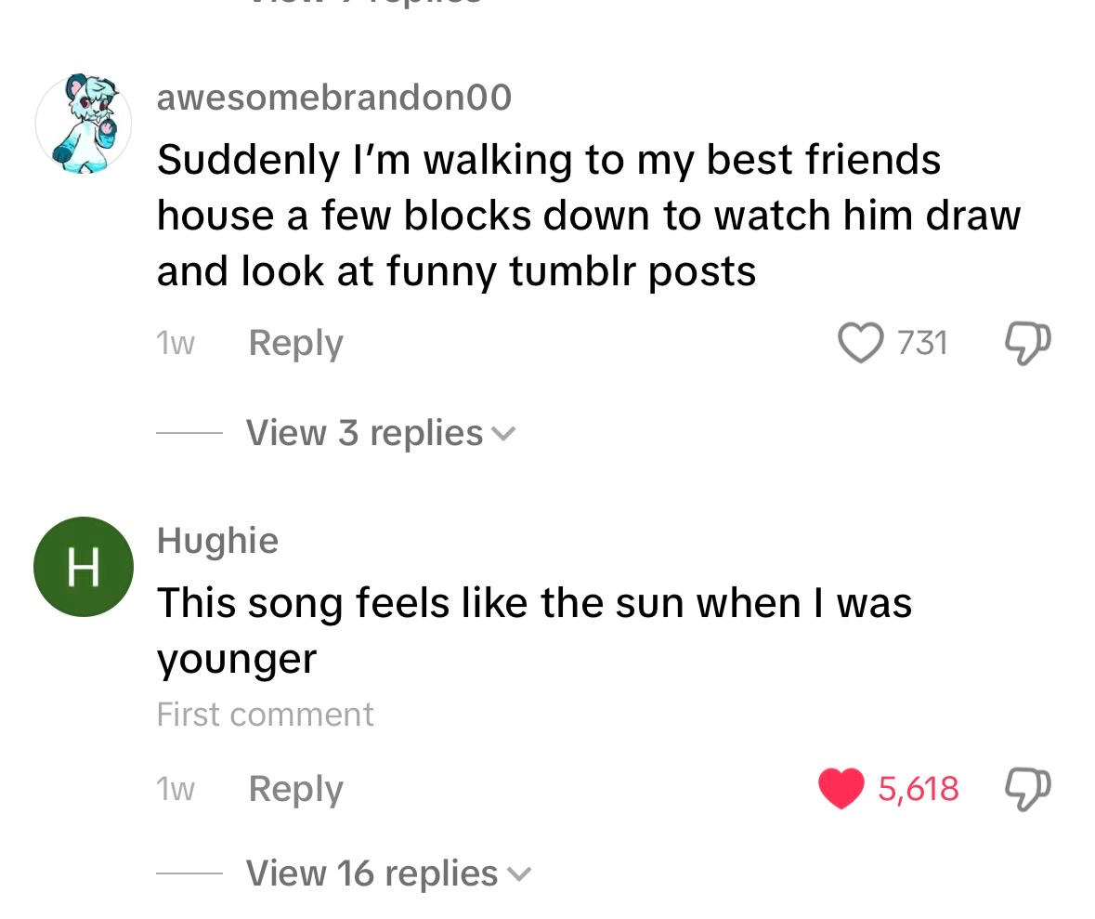Tap the 731 like count
Viewport: 1095px width, 919px height.
click(921, 344)
